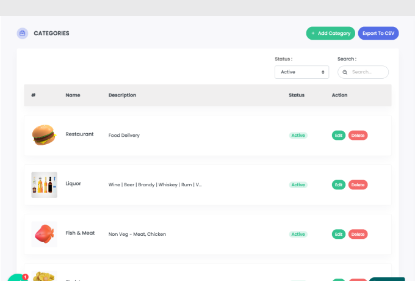Viewport: 415px width, 281px height.
Task: Click the # column header
Action: (x=34, y=95)
